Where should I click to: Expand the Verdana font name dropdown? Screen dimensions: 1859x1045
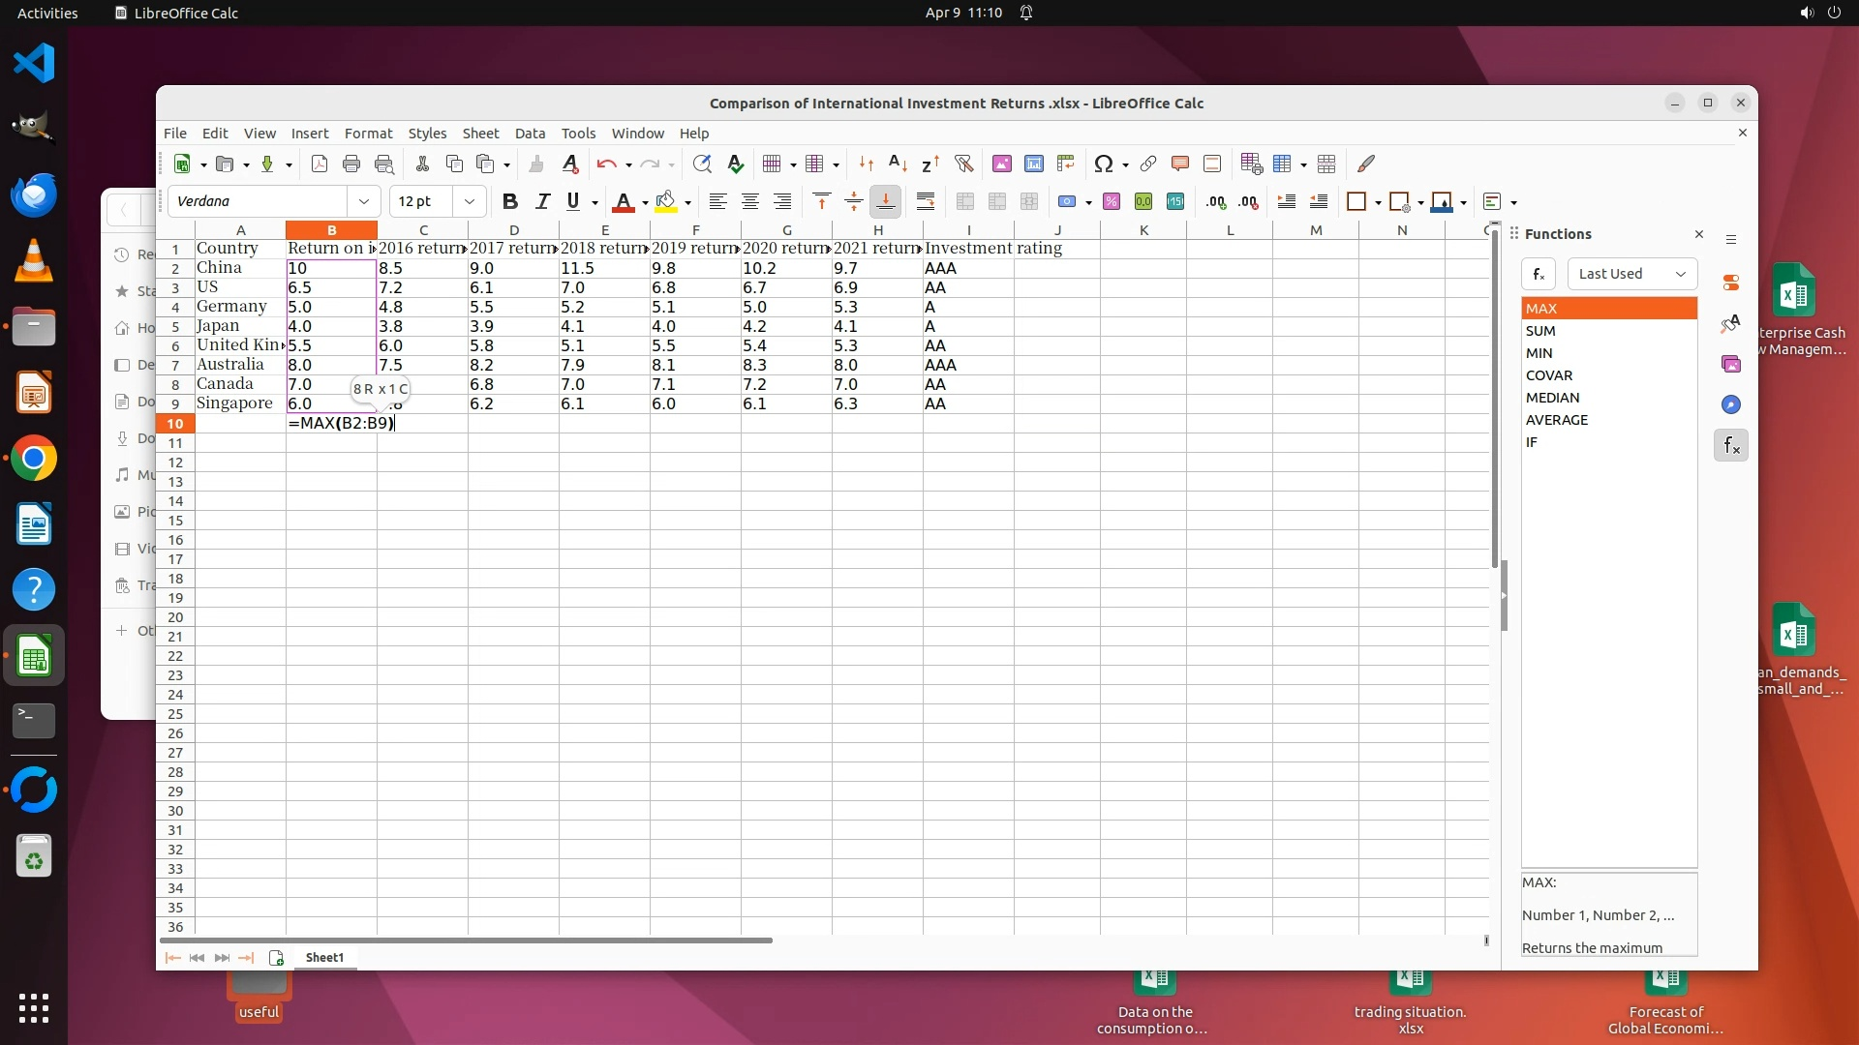(x=364, y=202)
